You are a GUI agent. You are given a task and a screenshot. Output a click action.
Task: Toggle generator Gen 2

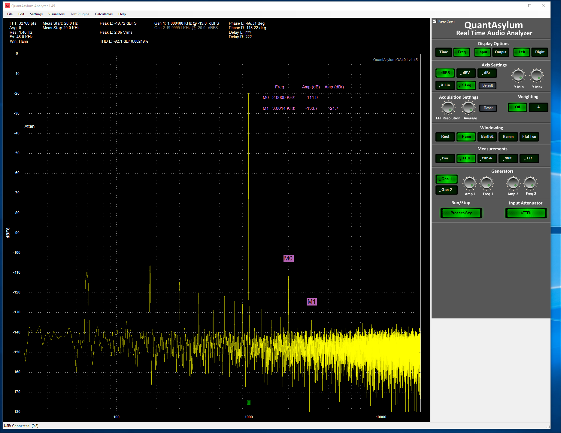(447, 190)
